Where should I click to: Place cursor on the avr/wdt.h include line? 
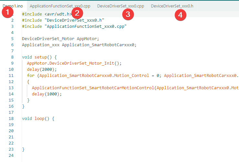47,14
